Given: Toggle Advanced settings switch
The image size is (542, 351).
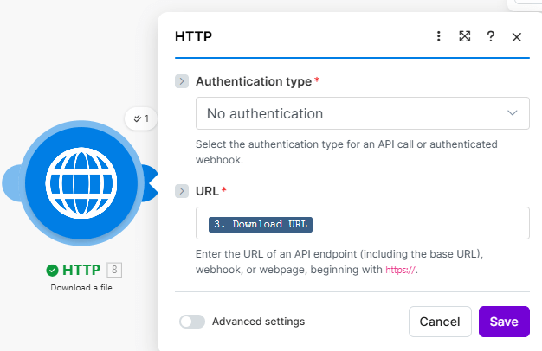Looking at the screenshot, I should 192,322.
